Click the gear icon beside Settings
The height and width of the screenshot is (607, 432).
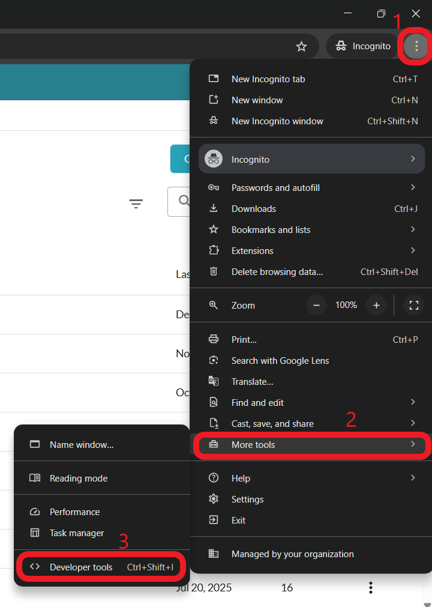click(214, 499)
